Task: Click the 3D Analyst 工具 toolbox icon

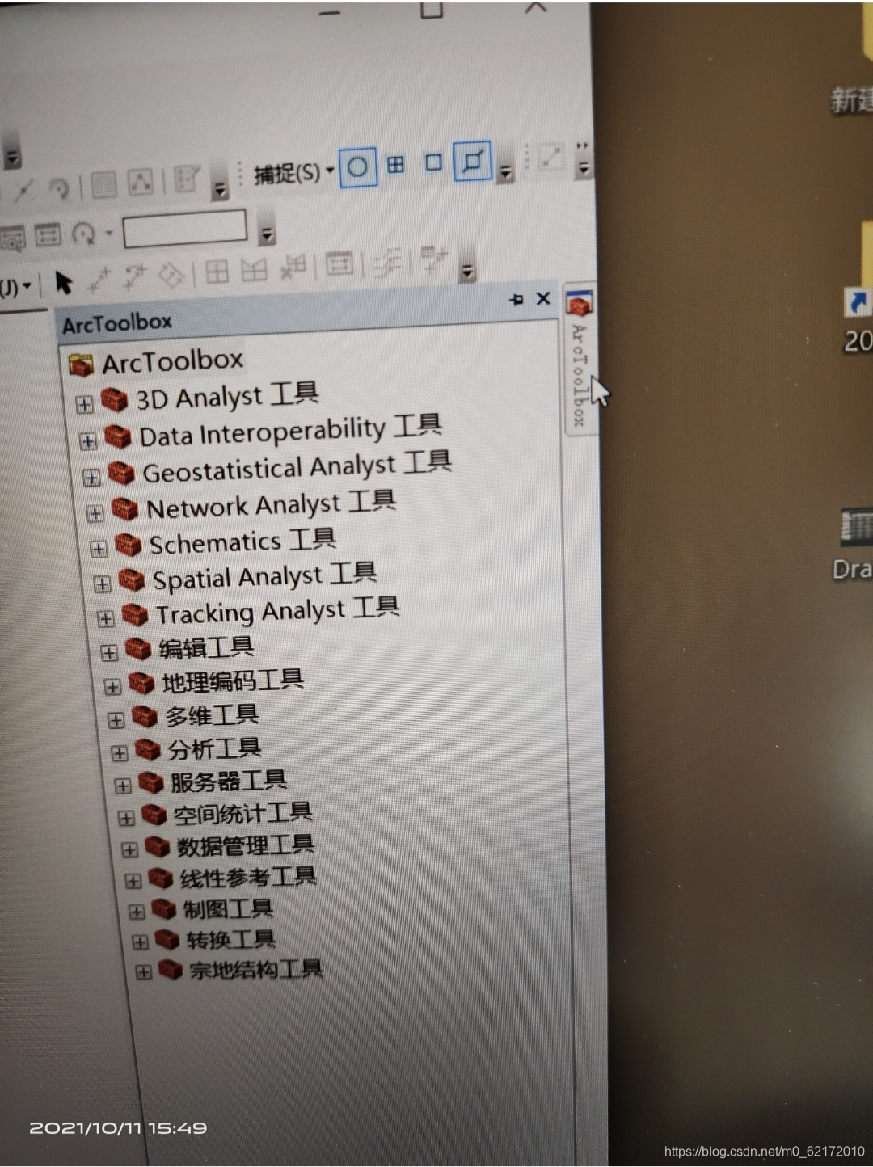Action: pos(114,399)
